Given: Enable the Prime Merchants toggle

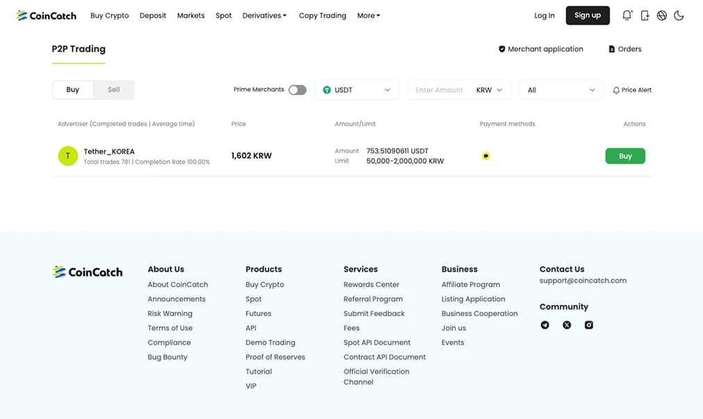Looking at the screenshot, I should pos(298,90).
